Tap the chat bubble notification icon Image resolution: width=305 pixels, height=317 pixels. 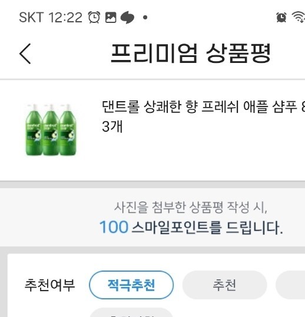127,18
